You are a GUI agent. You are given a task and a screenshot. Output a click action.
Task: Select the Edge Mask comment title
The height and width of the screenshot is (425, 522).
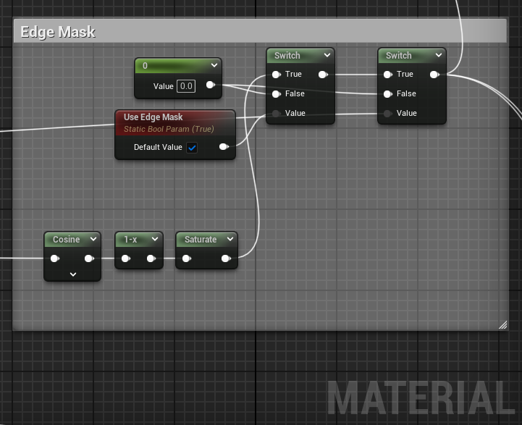click(x=58, y=32)
